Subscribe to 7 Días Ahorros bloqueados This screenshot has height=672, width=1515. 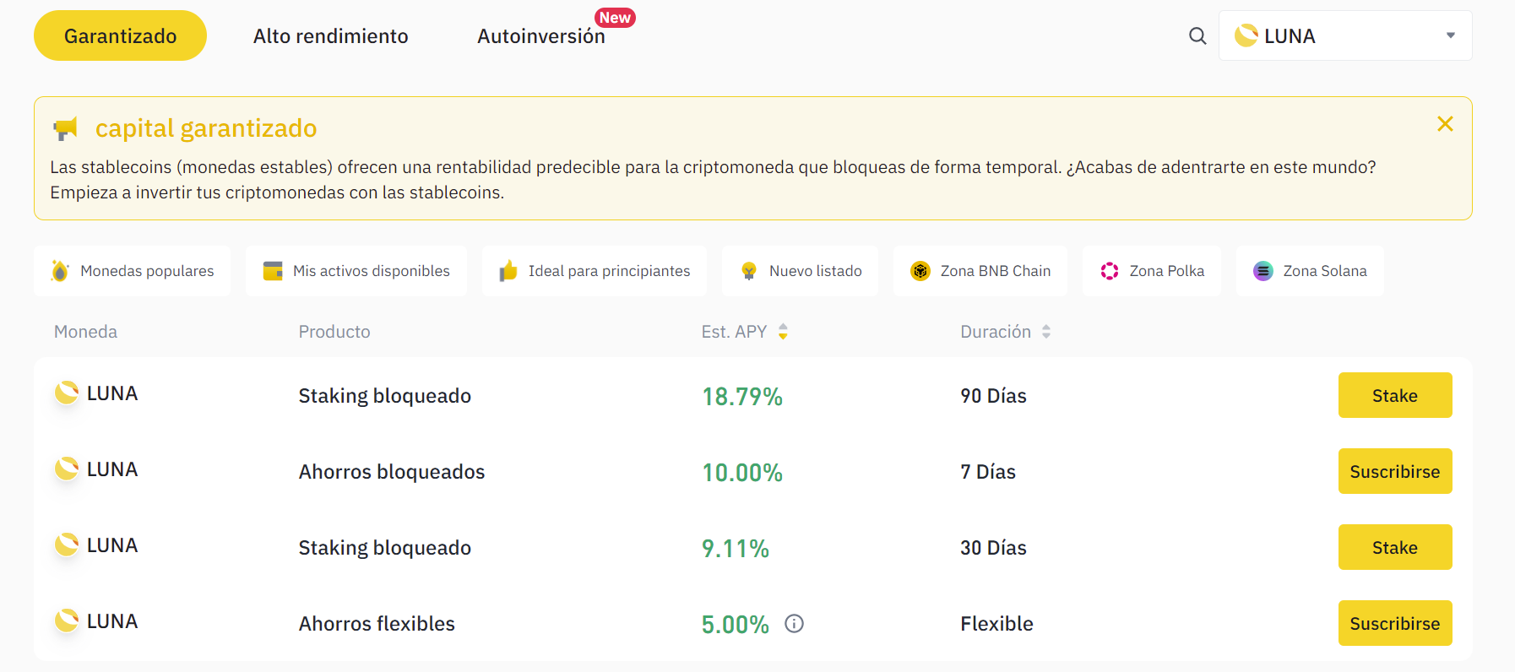(1394, 471)
